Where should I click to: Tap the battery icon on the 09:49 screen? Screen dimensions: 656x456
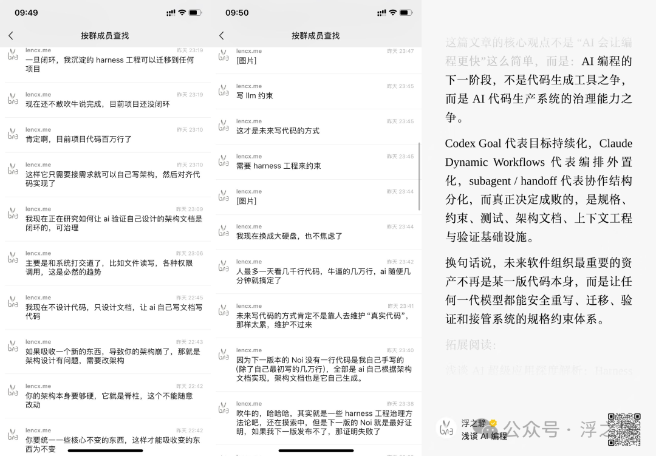tap(196, 13)
